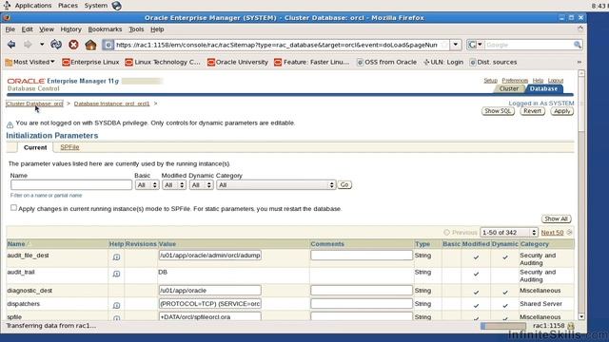Image resolution: width=609 pixels, height=342 pixels.
Task: Click the Database Instance: orcl_orcl1 breadcrumb
Action: coord(111,104)
